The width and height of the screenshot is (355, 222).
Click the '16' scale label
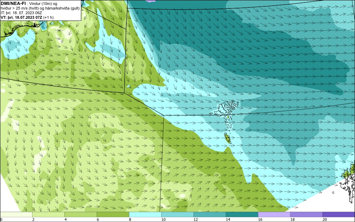(260, 220)
